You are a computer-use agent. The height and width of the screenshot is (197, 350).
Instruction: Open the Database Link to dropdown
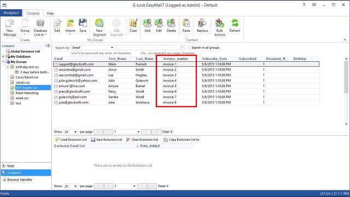pyautogui.click(x=40, y=28)
